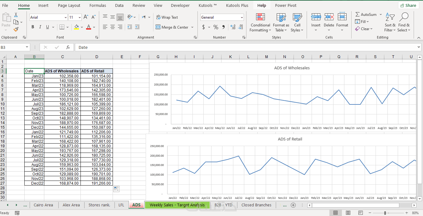
Task: Apply Comma Style format
Action: pyautogui.click(x=223, y=27)
